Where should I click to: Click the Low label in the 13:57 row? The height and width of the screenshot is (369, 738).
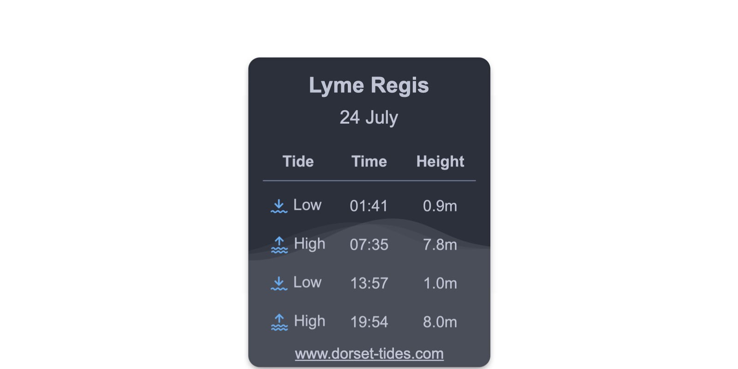307,282
